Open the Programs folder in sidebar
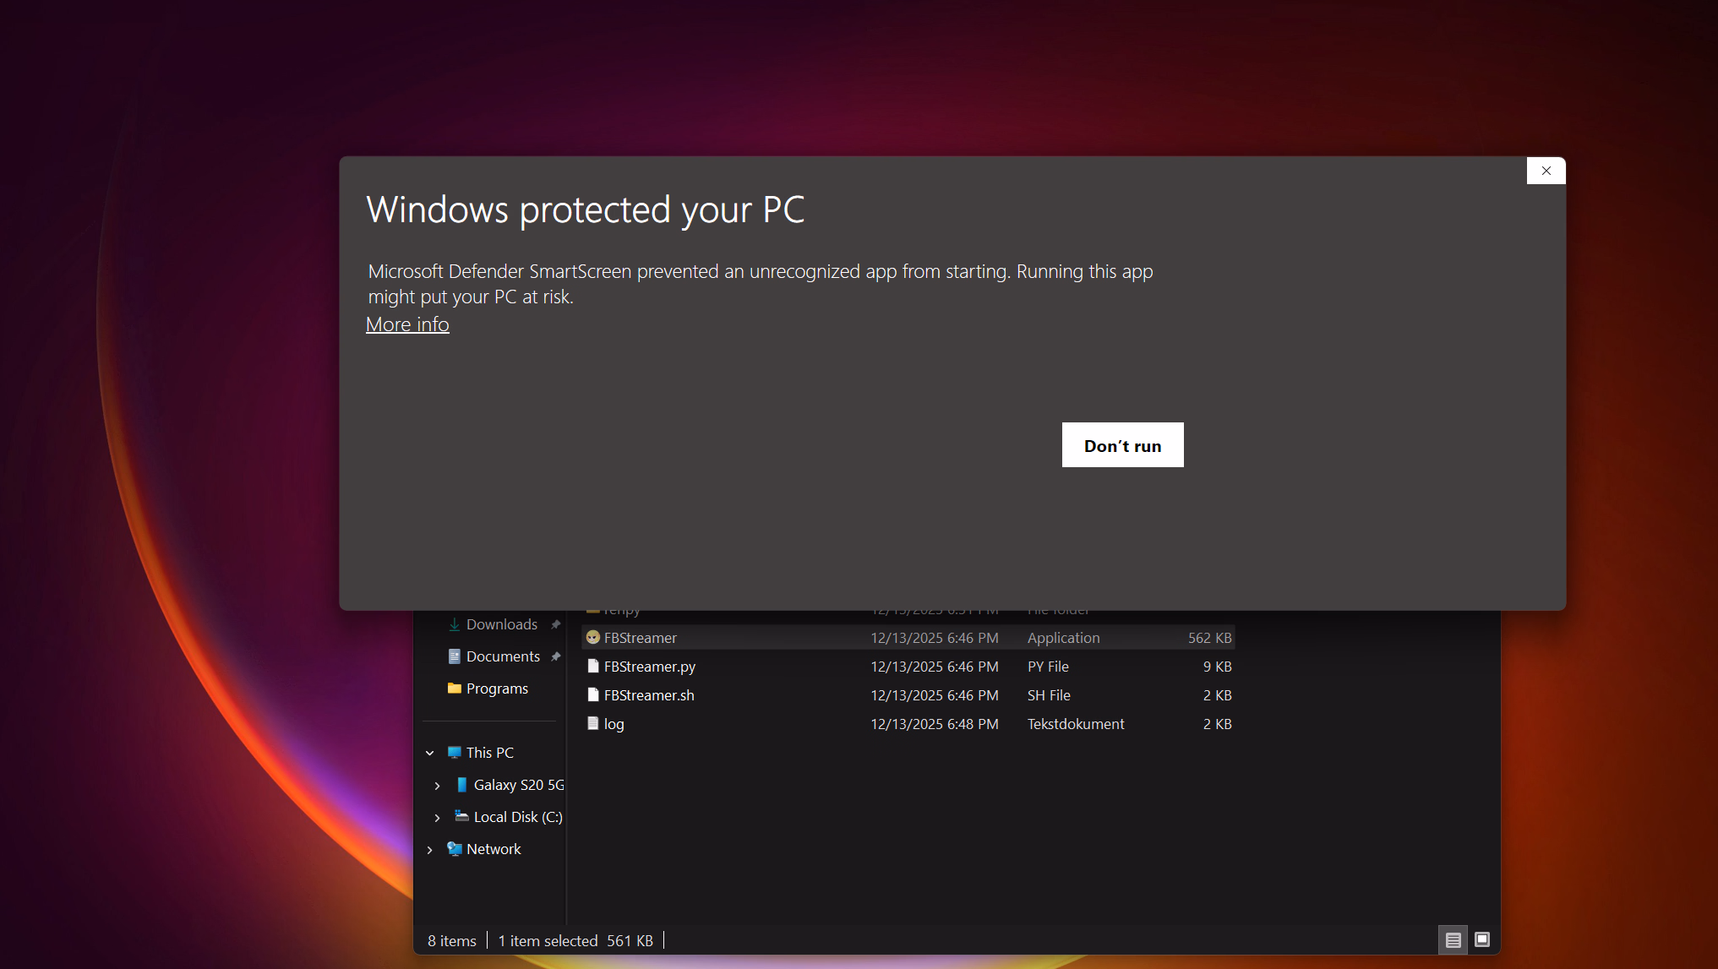Viewport: 1718px width, 969px height. pyautogui.click(x=497, y=689)
